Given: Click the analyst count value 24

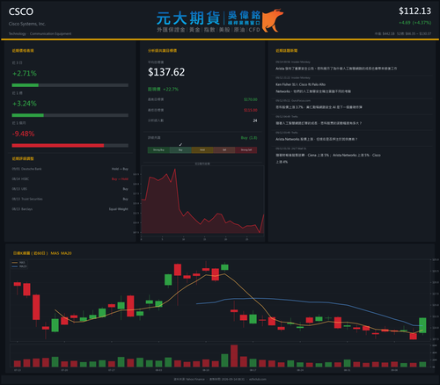Looking at the screenshot, I should tap(255, 120).
